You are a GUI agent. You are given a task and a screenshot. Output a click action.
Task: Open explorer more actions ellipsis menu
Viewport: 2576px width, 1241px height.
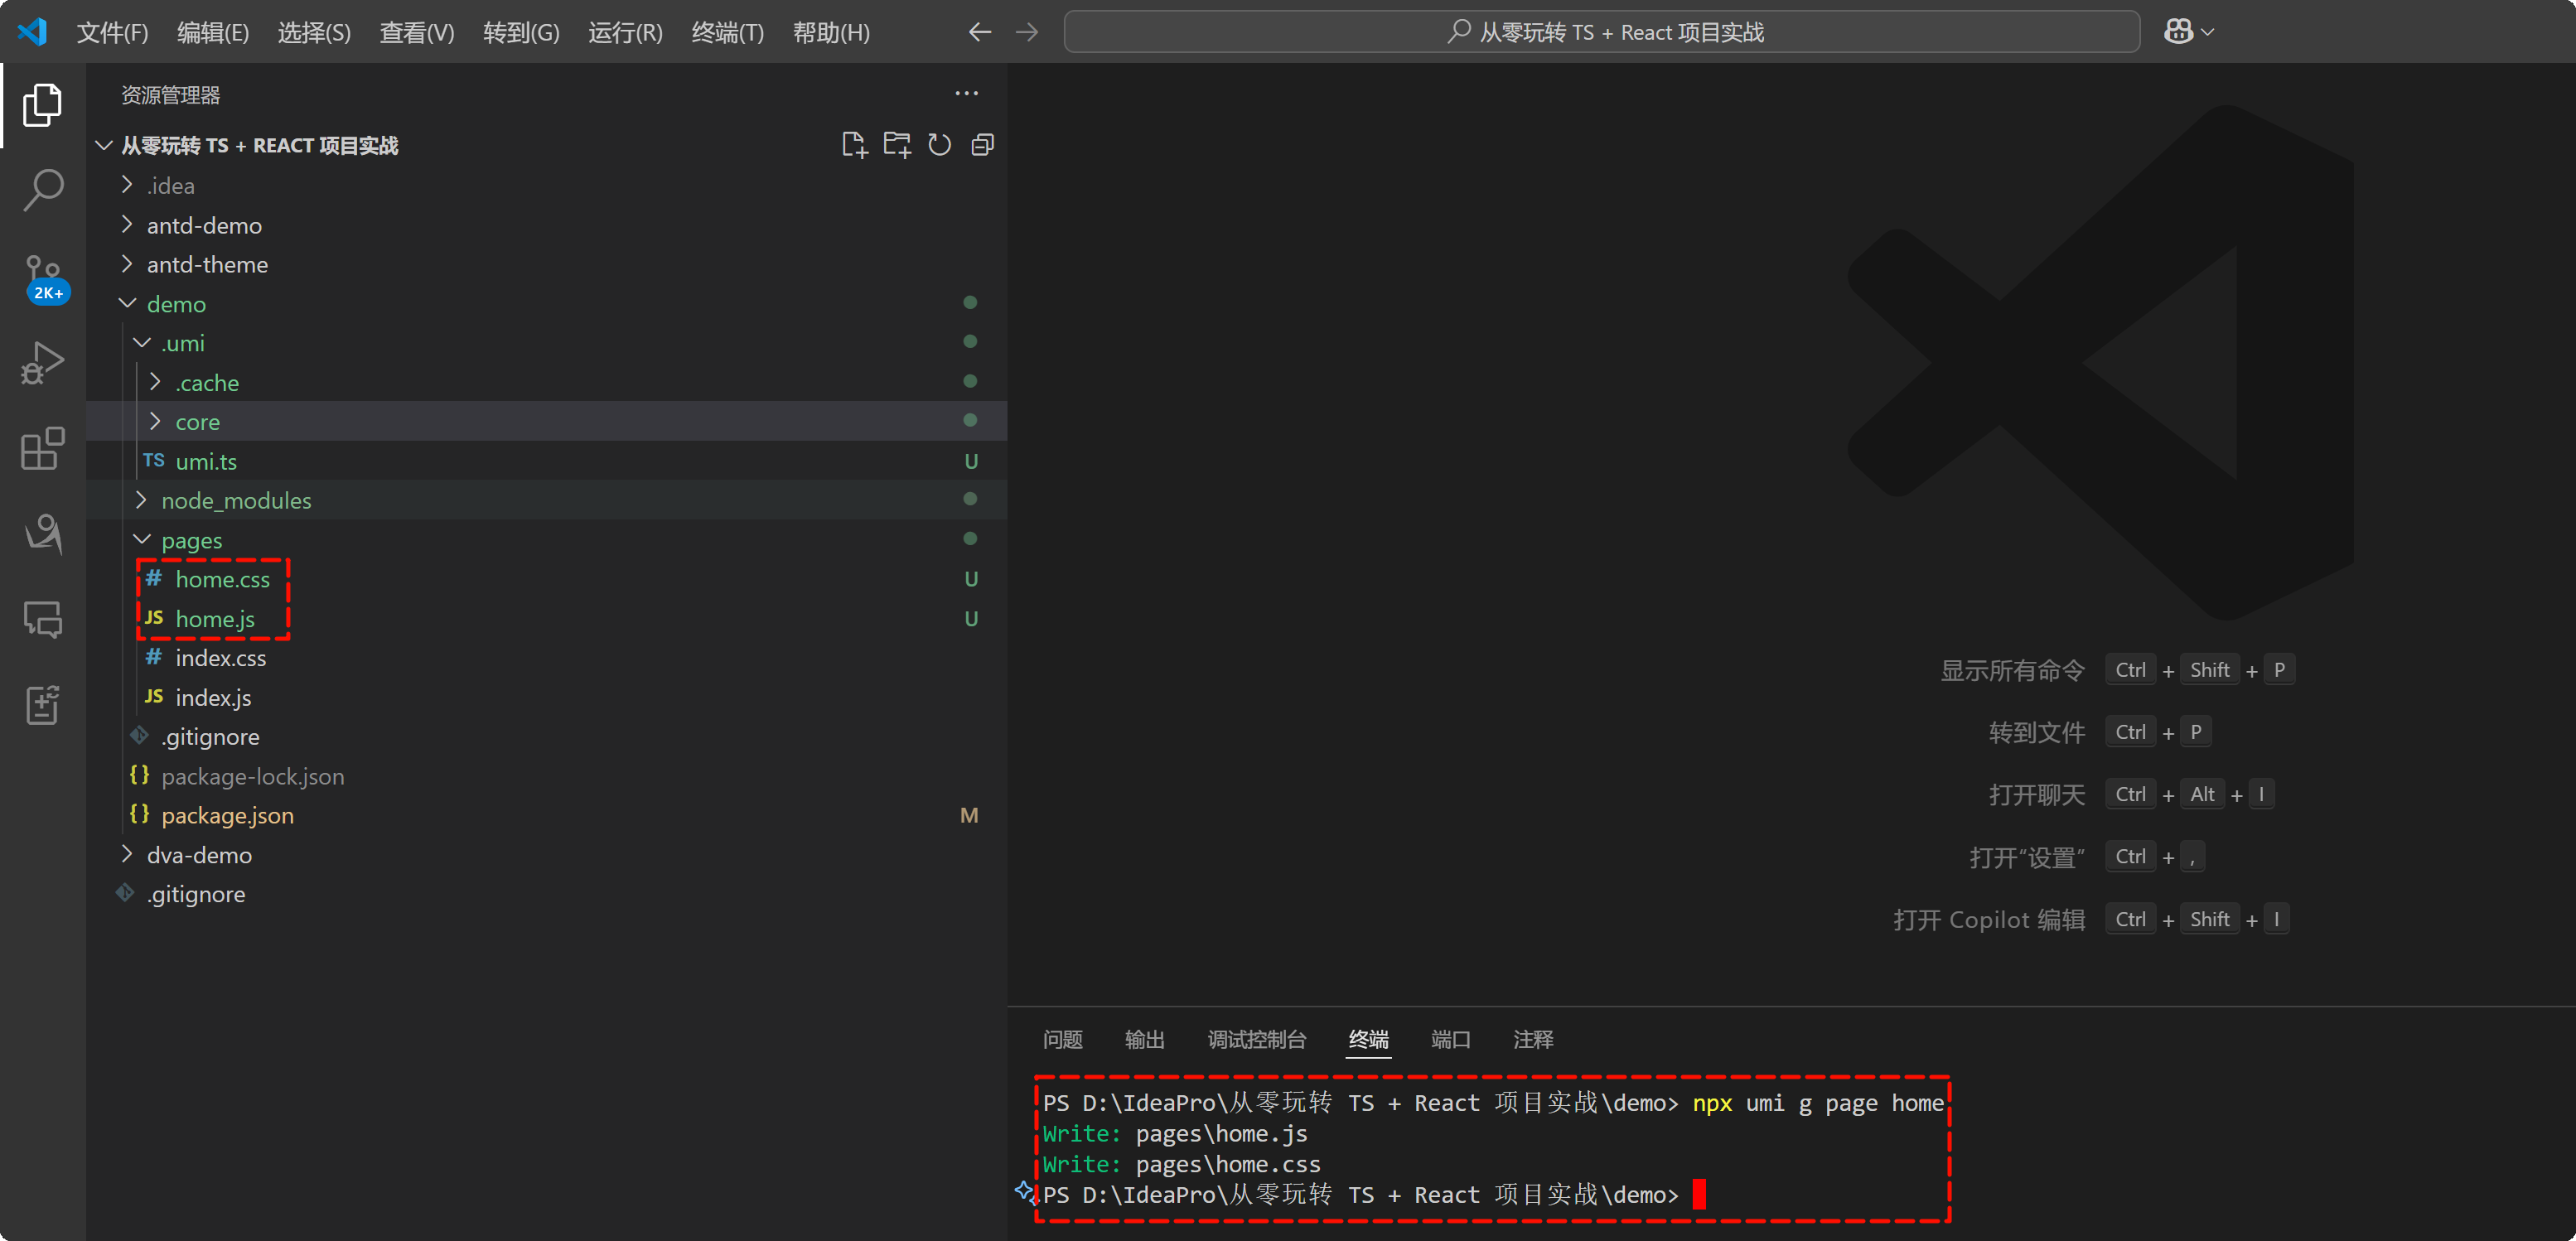pos(966,94)
